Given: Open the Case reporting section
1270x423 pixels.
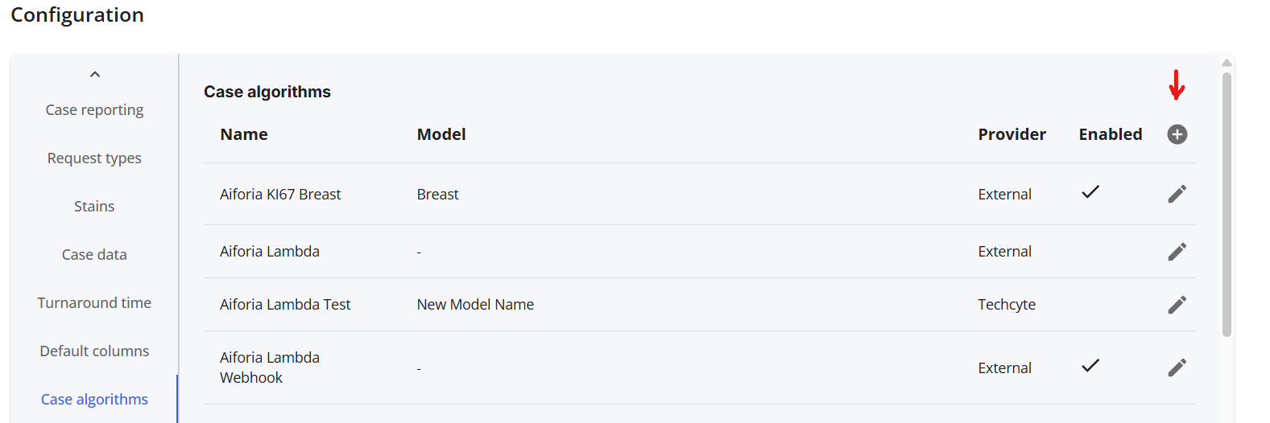Looking at the screenshot, I should click(x=94, y=110).
